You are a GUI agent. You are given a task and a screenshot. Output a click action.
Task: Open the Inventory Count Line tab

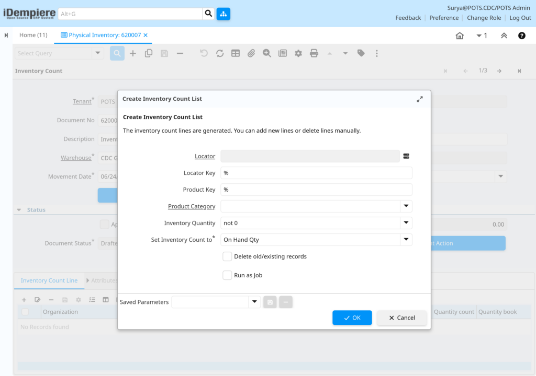tap(49, 280)
